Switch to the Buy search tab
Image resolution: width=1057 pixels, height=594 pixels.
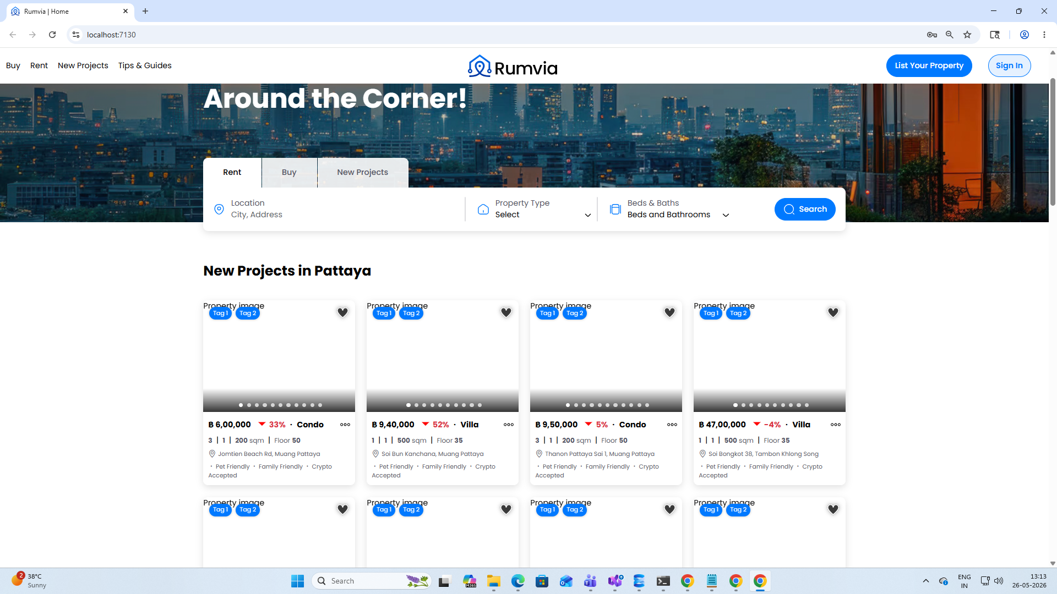pyautogui.click(x=289, y=172)
